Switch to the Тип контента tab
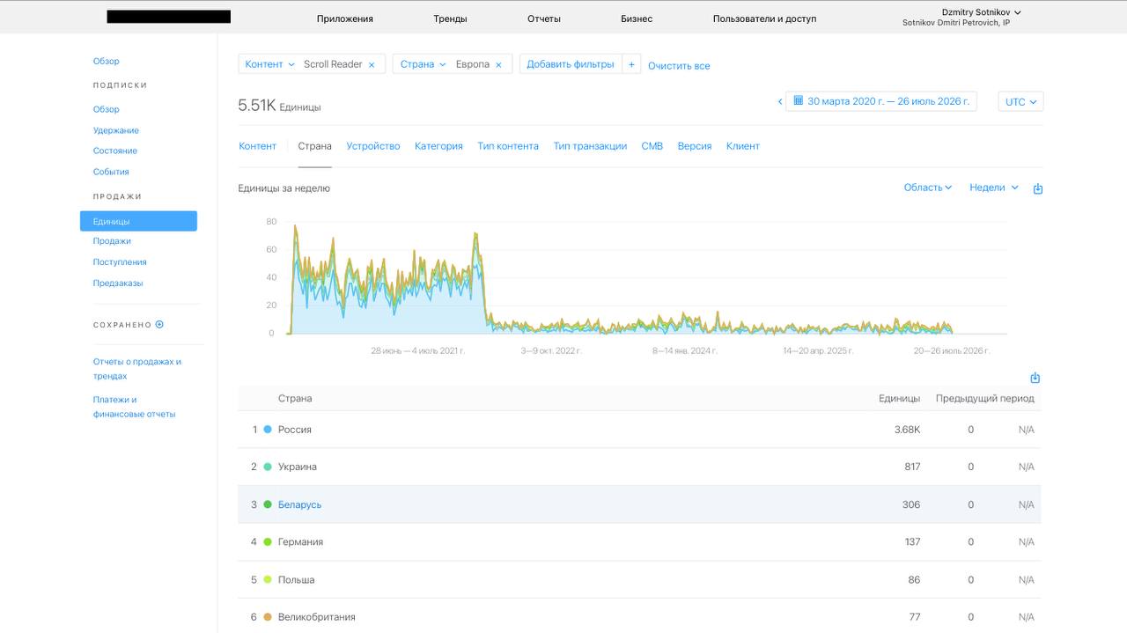 tap(508, 146)
